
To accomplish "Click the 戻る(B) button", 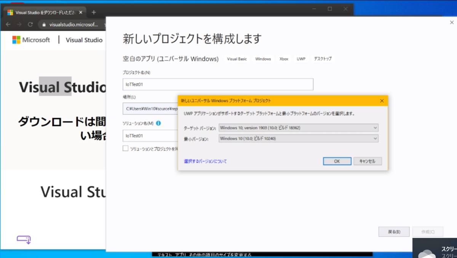I will pyautogui.click(x=394, y=231).
